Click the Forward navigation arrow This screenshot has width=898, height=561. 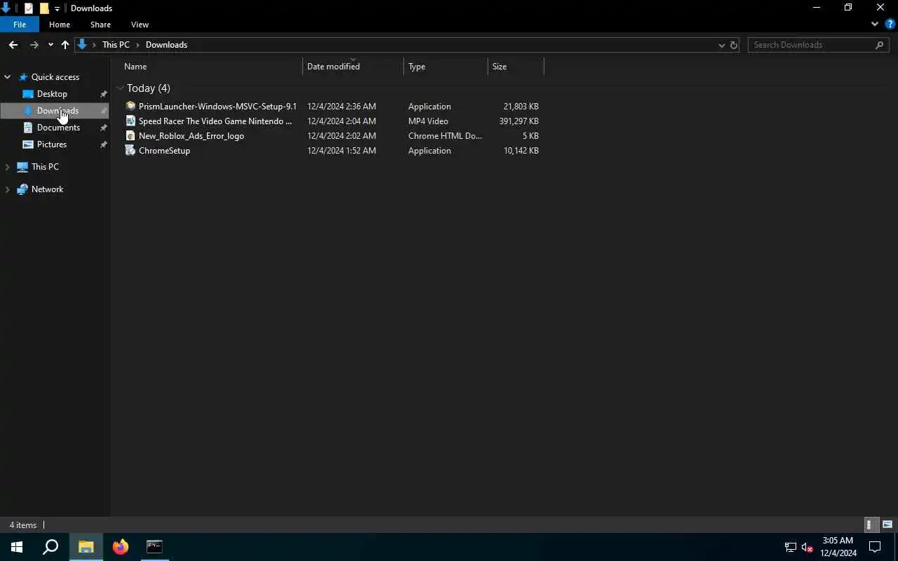click(34, 45)
